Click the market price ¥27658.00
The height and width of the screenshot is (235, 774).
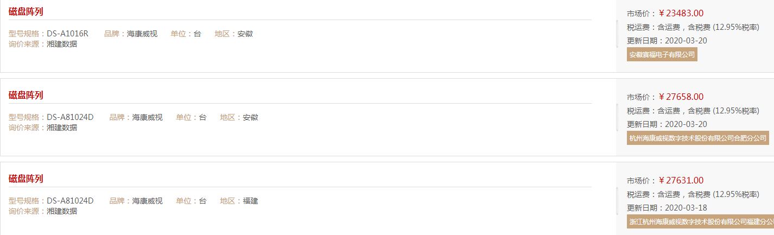[681, 97]
